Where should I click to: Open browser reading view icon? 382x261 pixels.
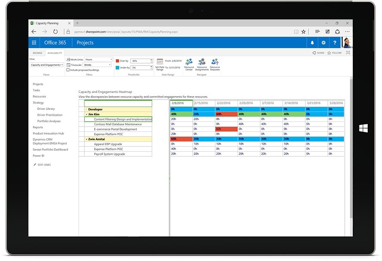point(296,32)
